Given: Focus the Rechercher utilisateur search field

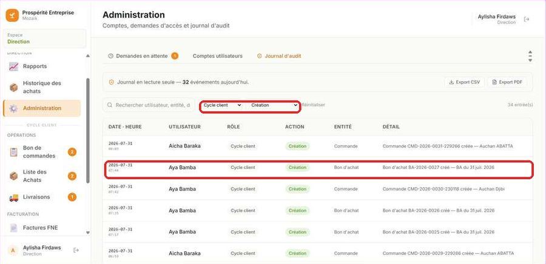Looking at the screenshot, I should pos(149,105).
